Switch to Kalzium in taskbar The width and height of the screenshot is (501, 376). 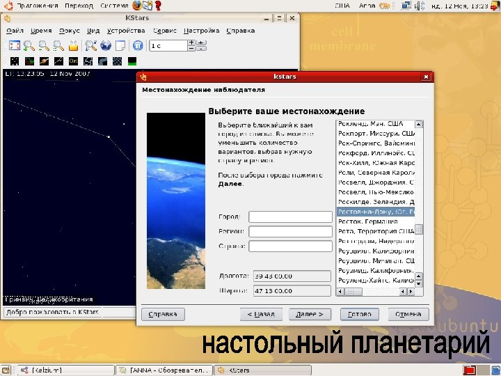[65, 370]
